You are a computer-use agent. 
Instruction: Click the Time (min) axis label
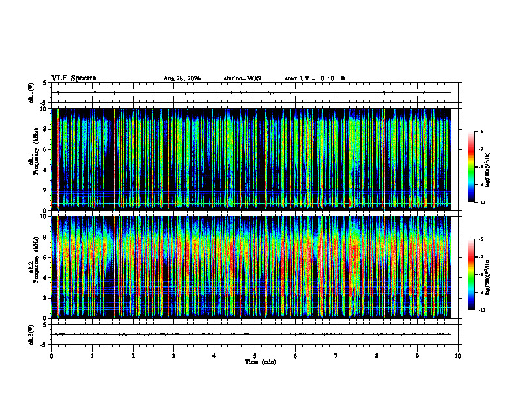click(x=261, y=362)
